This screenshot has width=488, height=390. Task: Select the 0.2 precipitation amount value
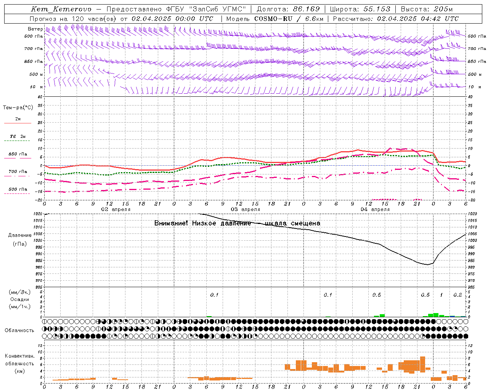[x=457, y=295]
